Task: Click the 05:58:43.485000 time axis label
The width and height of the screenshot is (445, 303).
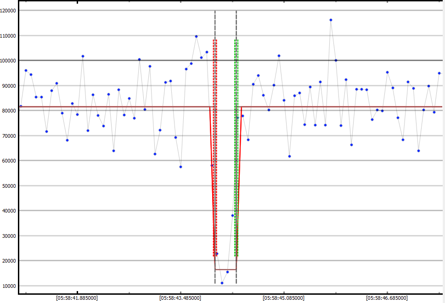Action: (x=180, y=297)
